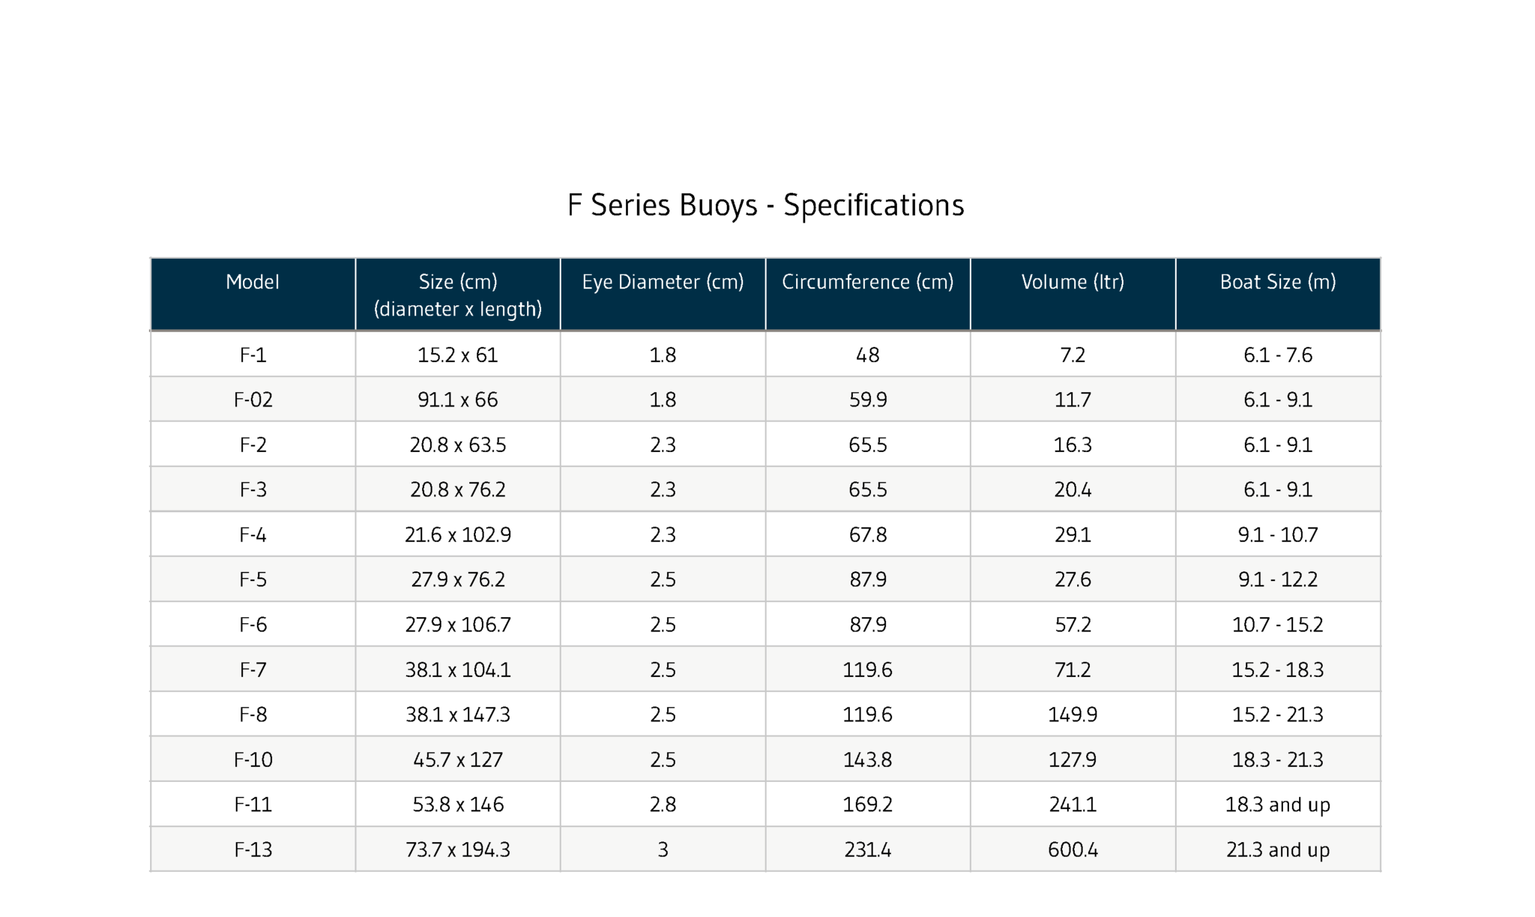Select the circumference value 169.2

point(867,805)
